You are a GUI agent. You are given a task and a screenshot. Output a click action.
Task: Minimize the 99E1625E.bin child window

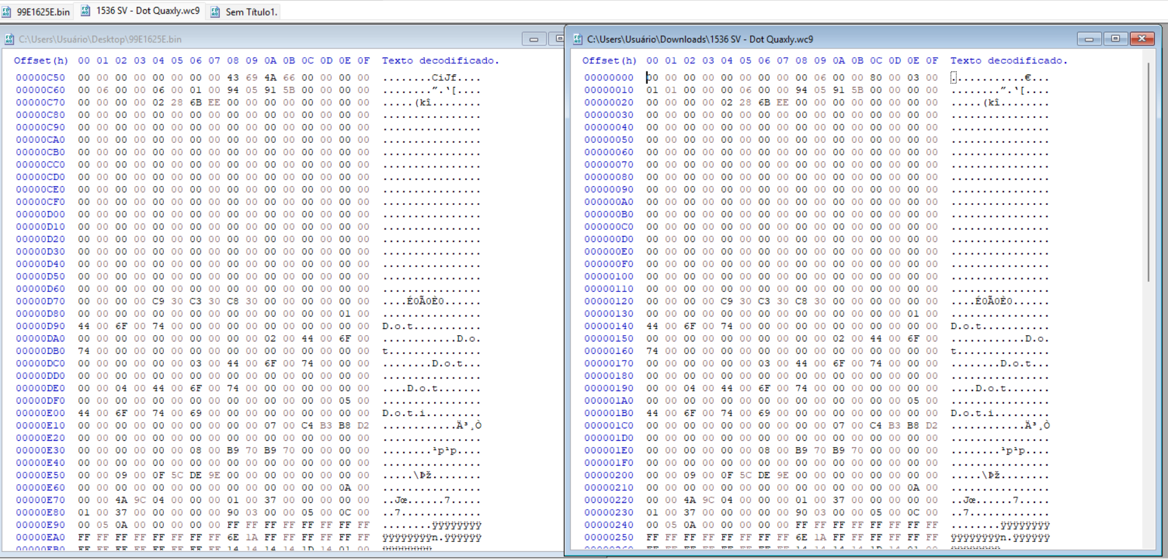pos(533,39)
